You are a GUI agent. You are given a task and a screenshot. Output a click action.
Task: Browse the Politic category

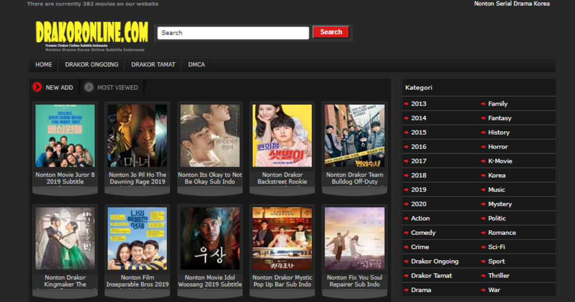497,218
